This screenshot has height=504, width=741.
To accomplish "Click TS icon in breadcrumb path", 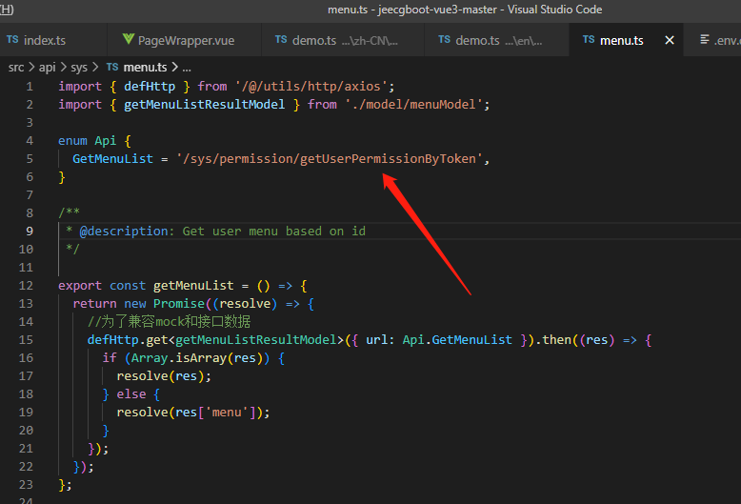I will pyautogui.click(x=112, y=67).
